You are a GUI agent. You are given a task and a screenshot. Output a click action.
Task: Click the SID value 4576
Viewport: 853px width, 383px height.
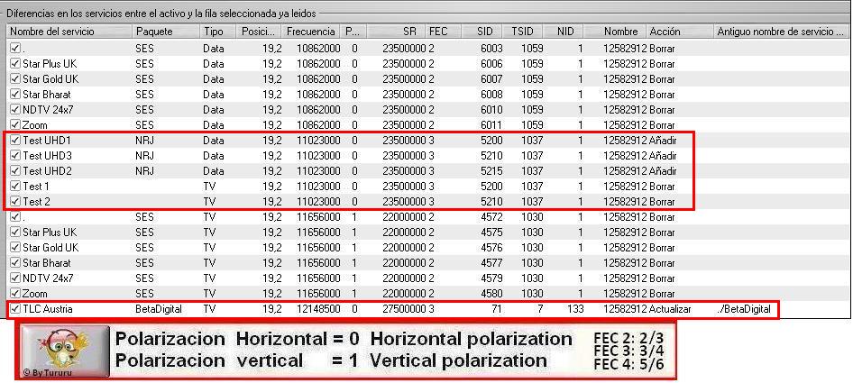[491, 248]
